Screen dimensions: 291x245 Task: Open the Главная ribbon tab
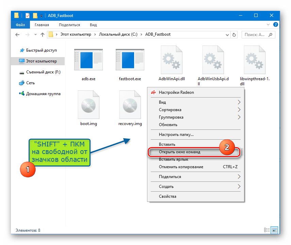pos(42,25)
